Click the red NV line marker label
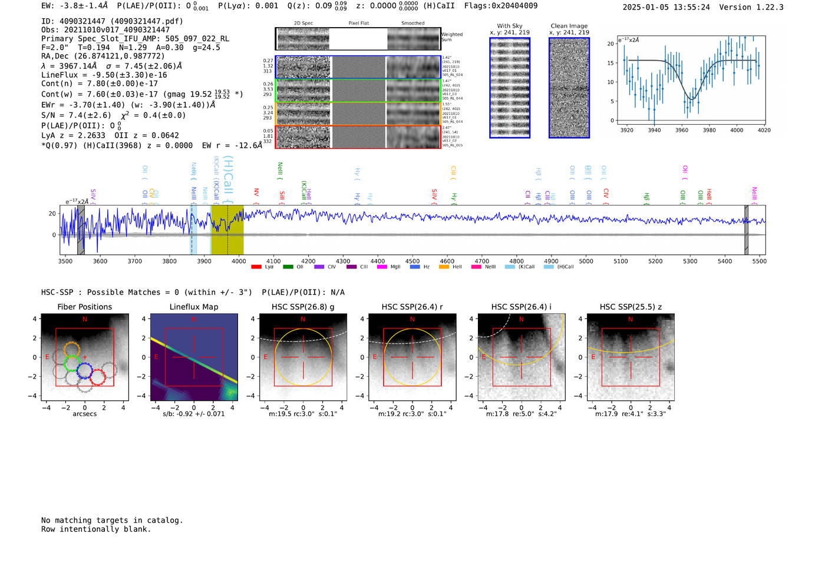The height and width of the screenshot is (561, 825). (x=256, y=195)
